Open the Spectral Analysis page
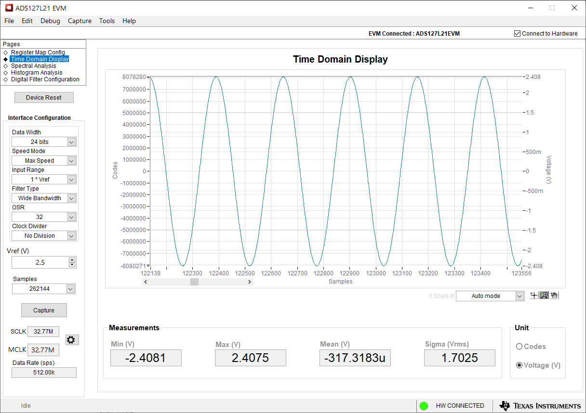 click(x=33, y=66)
